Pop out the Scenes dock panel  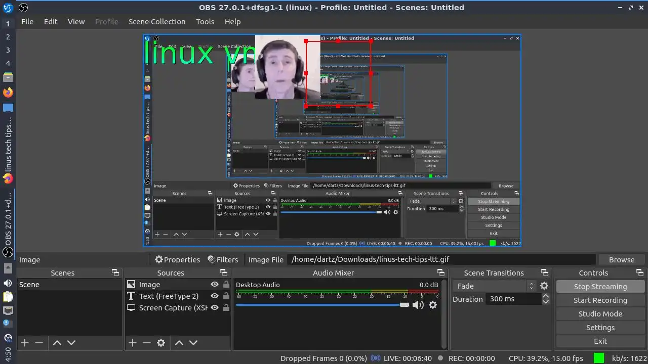(115, 272)
